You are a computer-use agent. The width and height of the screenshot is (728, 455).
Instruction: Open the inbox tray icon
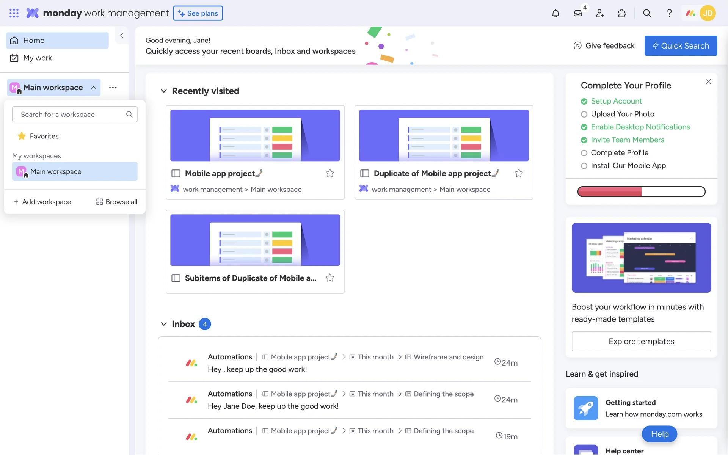coord(577,13)
